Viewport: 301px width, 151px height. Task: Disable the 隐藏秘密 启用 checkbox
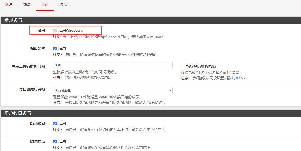55,124
